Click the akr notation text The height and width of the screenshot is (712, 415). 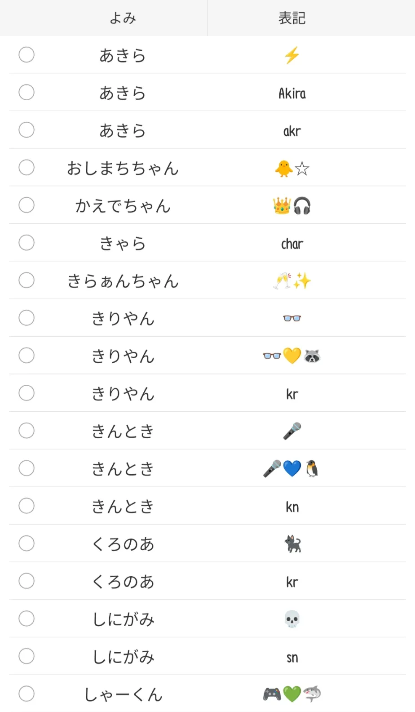292,131
